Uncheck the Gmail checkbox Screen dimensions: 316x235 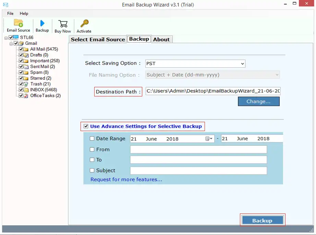point(16,43)
